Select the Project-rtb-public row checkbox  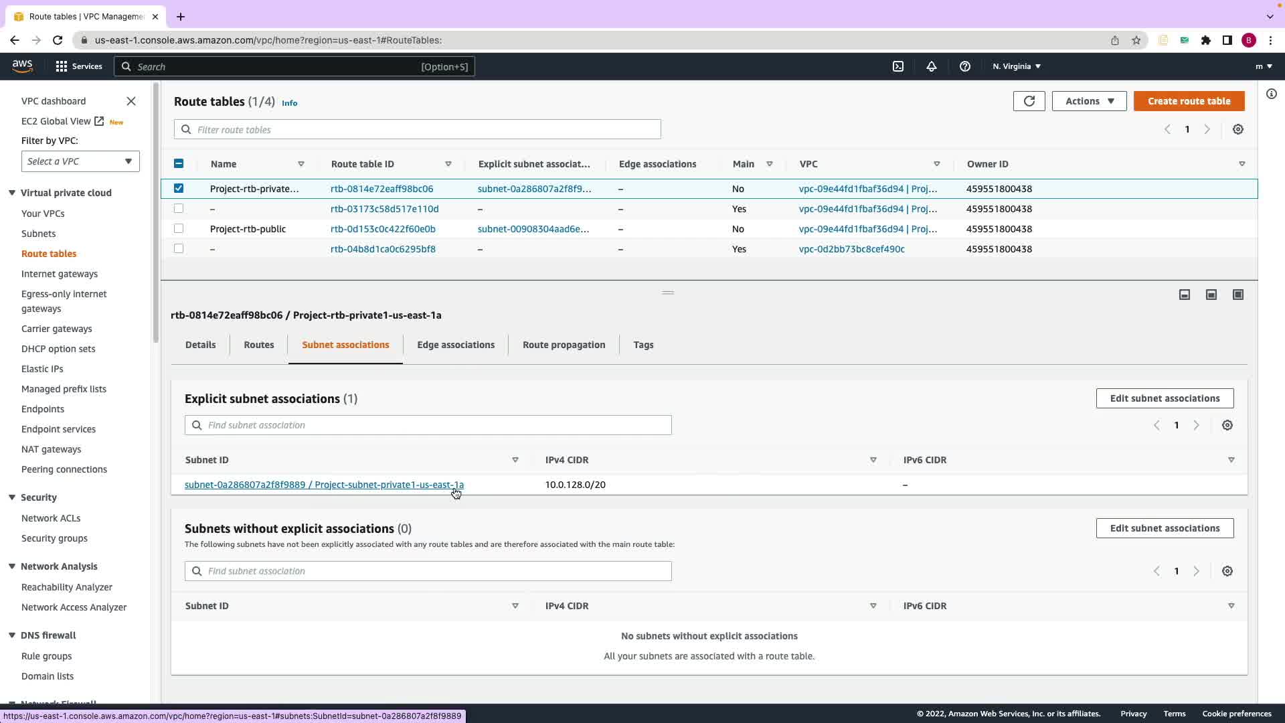179,228
